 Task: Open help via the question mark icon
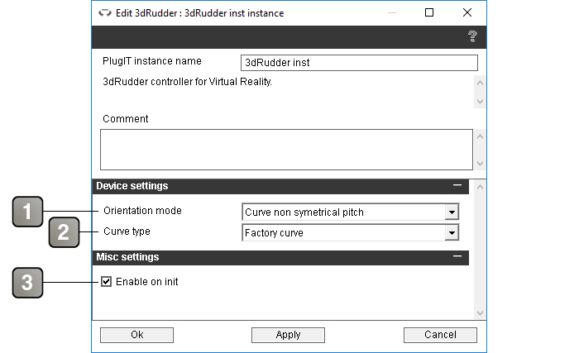coord(472,36)
